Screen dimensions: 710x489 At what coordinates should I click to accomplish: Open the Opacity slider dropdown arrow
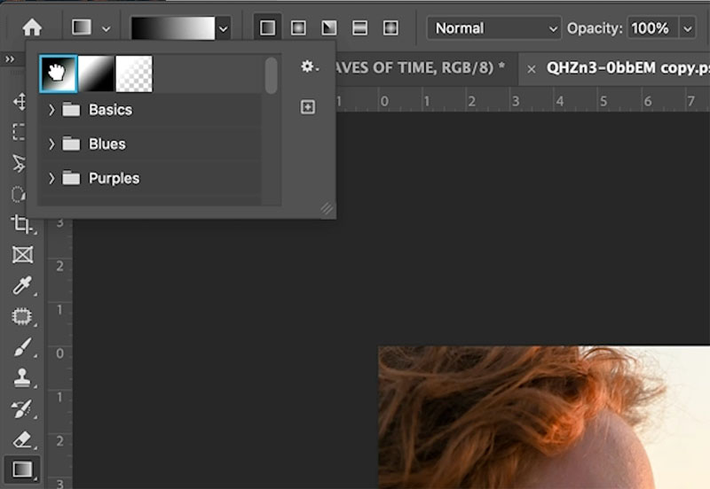pyautogui.click(x=687, y=28)
